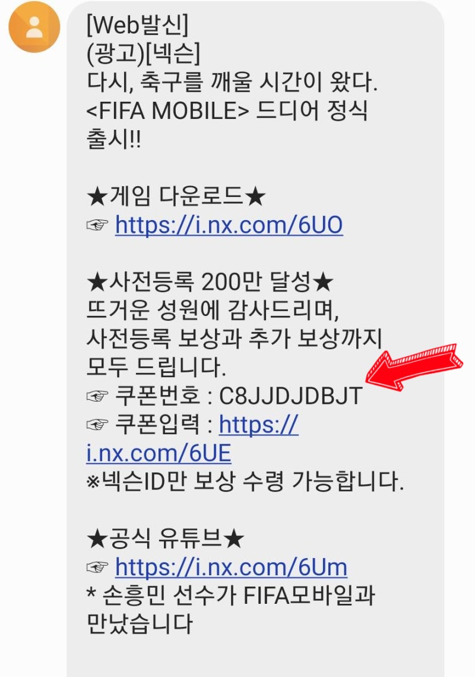Screen dimensions: 475x677
Task: Tap the orange sender avatar icon
Action: pos(34,27)
